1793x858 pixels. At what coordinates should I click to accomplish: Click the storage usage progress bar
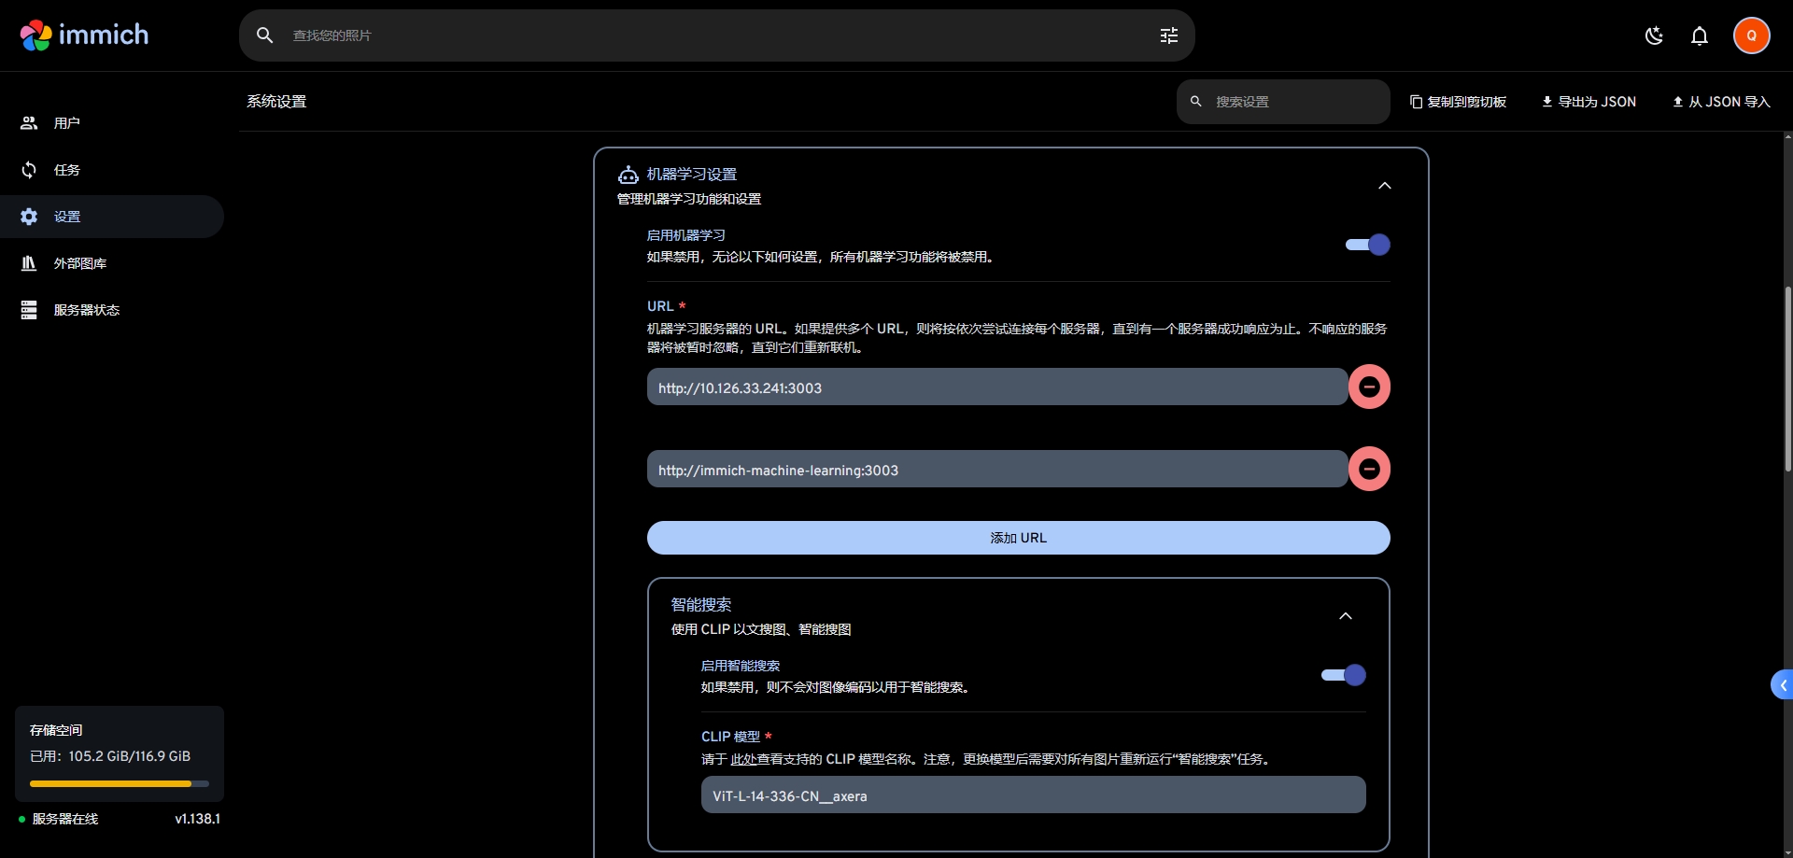[119, 783]
